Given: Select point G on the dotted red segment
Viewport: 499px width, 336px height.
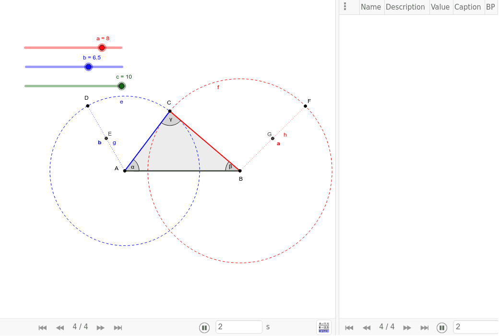Looking at the screenshot, I should pyautogui.click(x=273, y=139).
